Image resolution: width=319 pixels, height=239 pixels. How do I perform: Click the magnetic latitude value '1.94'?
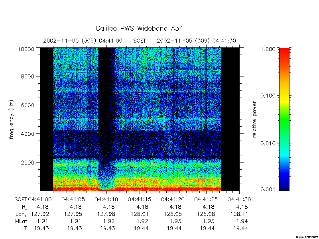(x=242, y=221)
